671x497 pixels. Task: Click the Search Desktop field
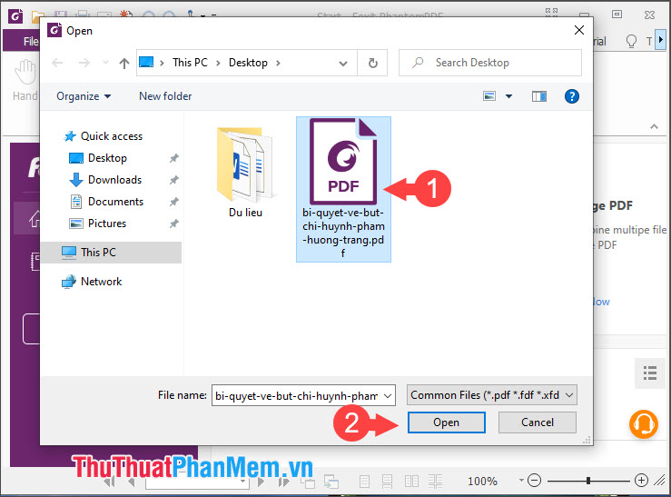pos(490,63)
